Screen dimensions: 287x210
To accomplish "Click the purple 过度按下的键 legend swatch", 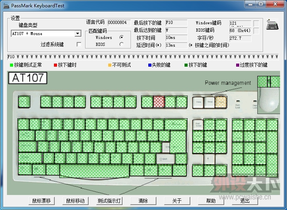I will pyautogui.click(x=238, y=65).
